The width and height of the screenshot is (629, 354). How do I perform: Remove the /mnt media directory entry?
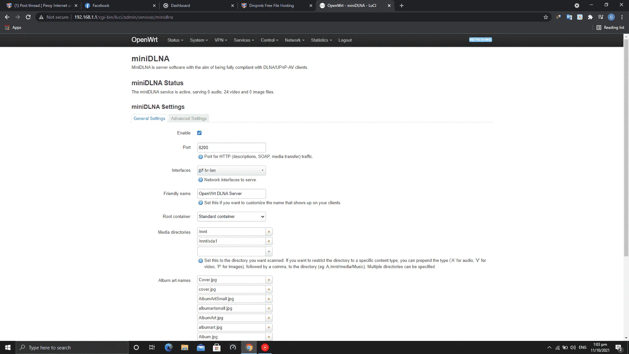[269, 232]
